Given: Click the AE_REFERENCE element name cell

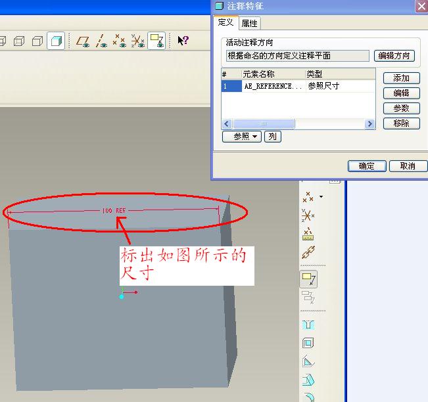Looking at the screenshot, I should point(273,86).
